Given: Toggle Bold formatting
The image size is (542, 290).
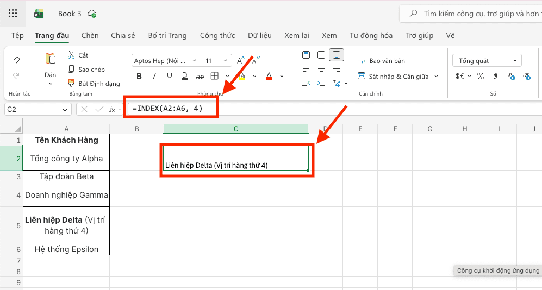Looking at the screenshot, I should click(139, 76).
